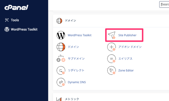
Task: Click the アドオン ドメイン plus icon
Action: 111,47
